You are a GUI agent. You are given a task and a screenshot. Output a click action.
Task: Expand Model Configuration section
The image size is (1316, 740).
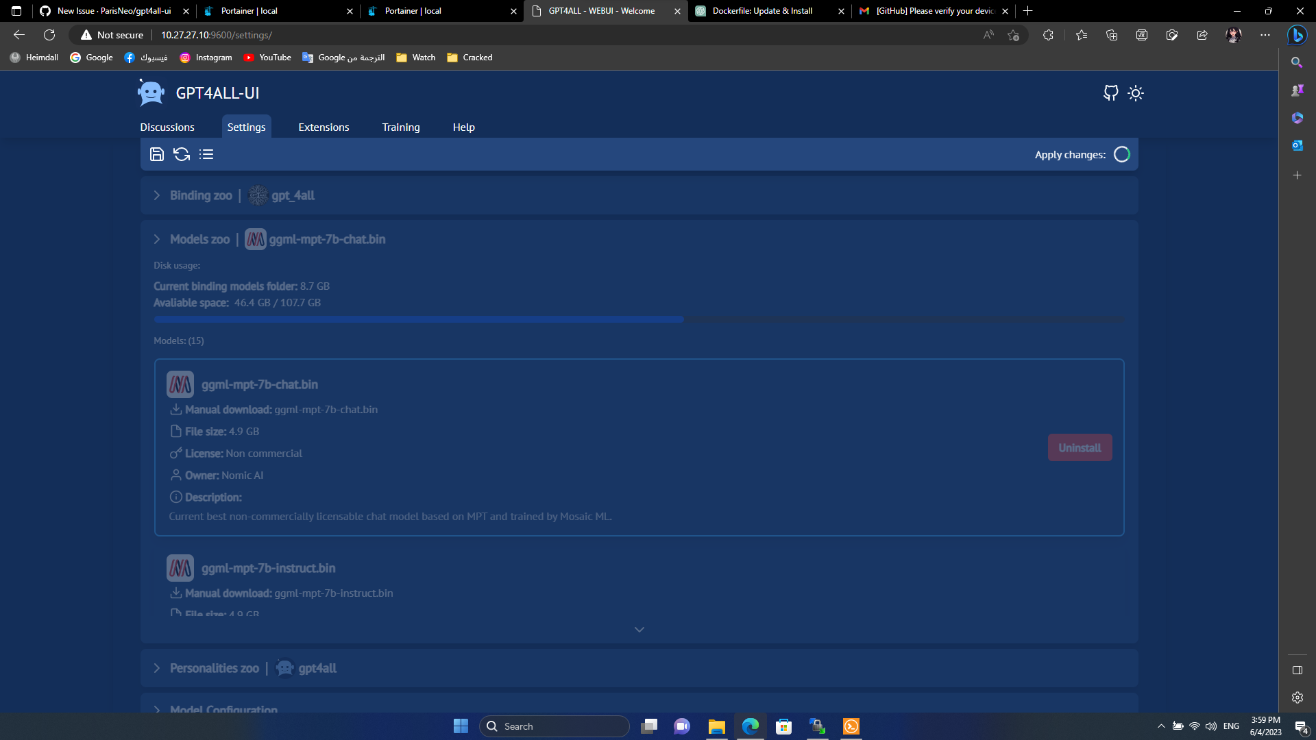[x=156, y=710]
